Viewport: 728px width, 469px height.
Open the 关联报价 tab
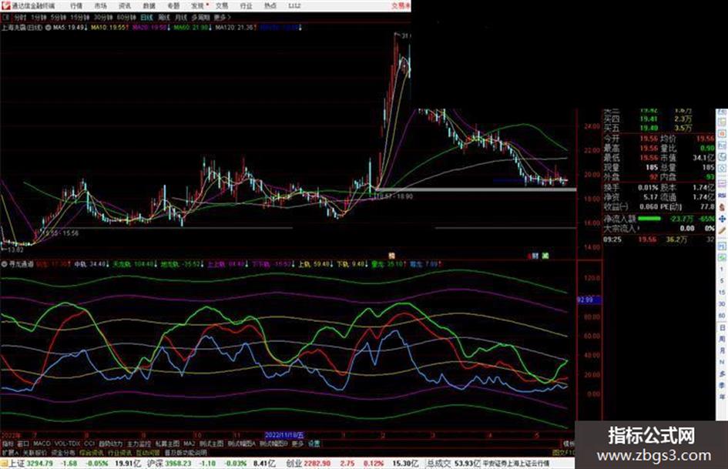coord(35,453)
